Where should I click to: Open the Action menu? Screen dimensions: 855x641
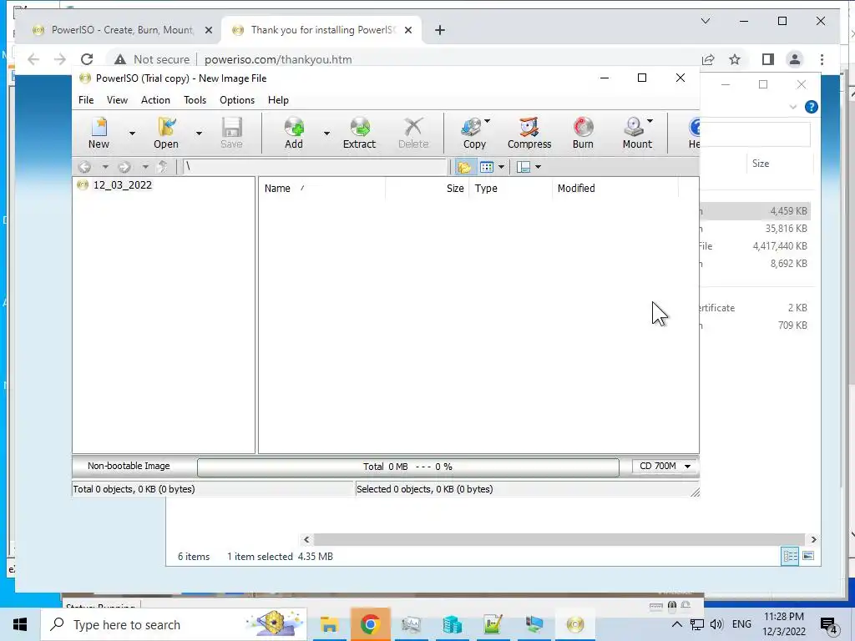[x=155, y=100]
